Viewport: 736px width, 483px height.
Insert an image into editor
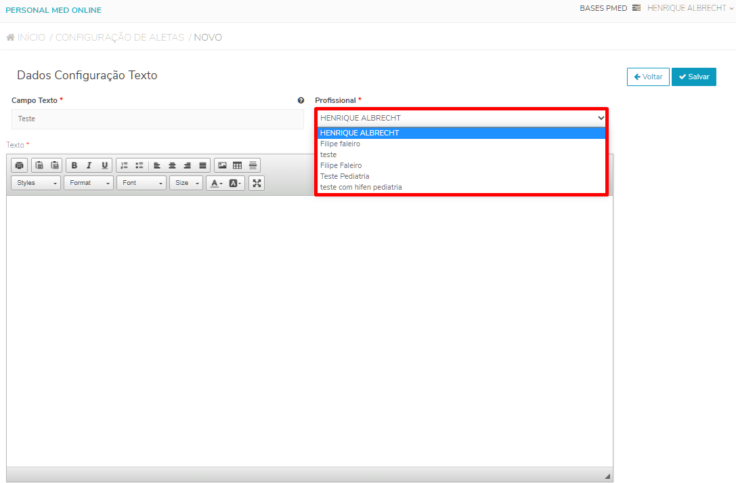(x=223, y=165)
